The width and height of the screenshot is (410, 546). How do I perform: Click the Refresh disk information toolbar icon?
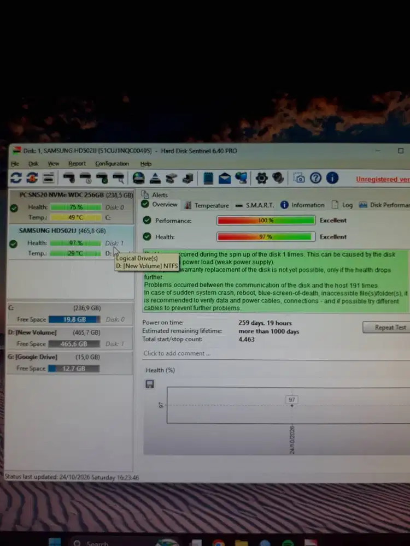click(16, 178)
